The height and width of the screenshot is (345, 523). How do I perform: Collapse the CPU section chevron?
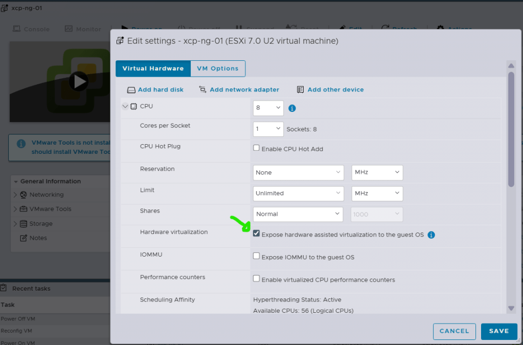[125, 106]
